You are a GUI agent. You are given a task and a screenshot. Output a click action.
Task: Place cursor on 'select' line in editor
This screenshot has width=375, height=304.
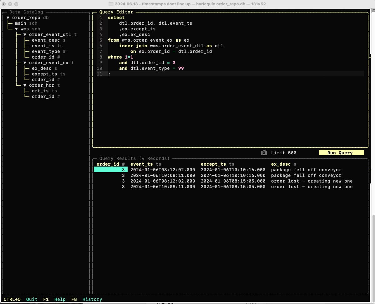[116, 18]
